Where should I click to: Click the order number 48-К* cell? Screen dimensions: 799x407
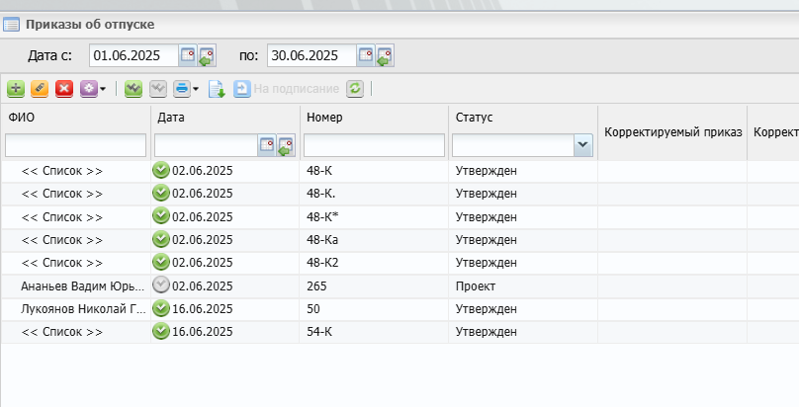(374, 216)
